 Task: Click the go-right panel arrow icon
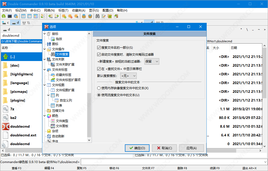pyautogui.click(x=57, y=16)
